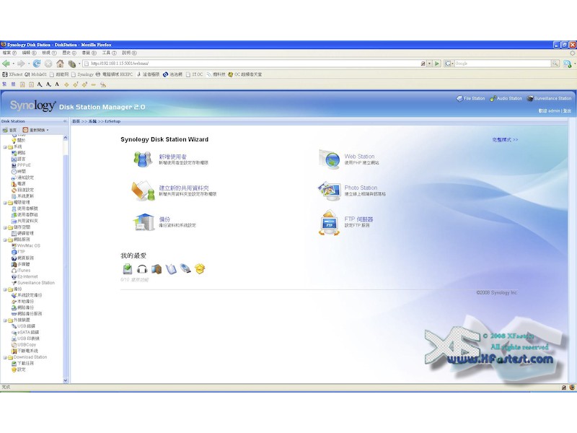Open the search engine selector dropdown
The image size is (577, 433).
(x=449, y=64)
